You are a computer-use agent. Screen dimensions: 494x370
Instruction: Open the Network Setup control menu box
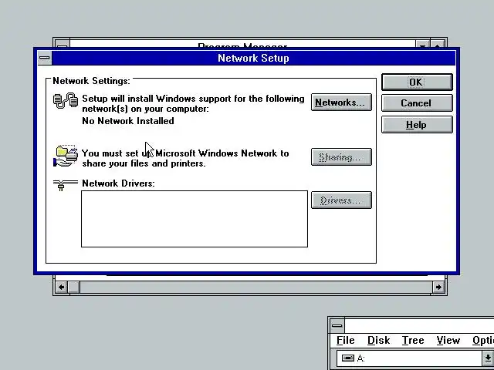click(x=45, y=58)
